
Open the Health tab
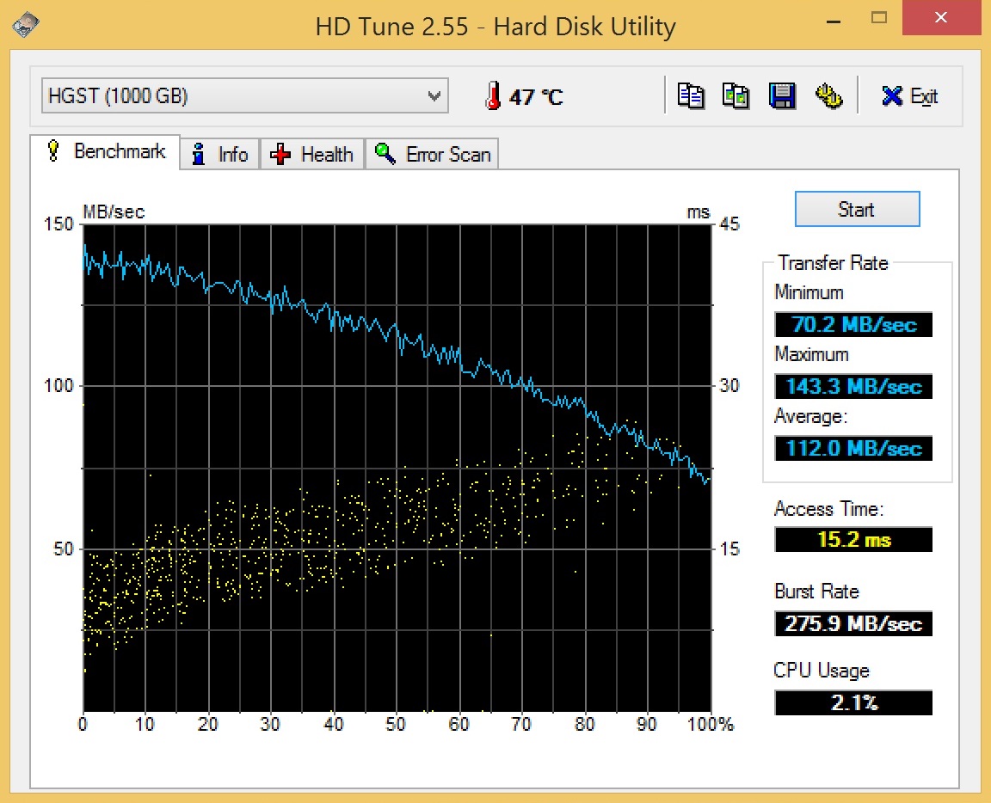pyautogui.click(x=312, y=155)
